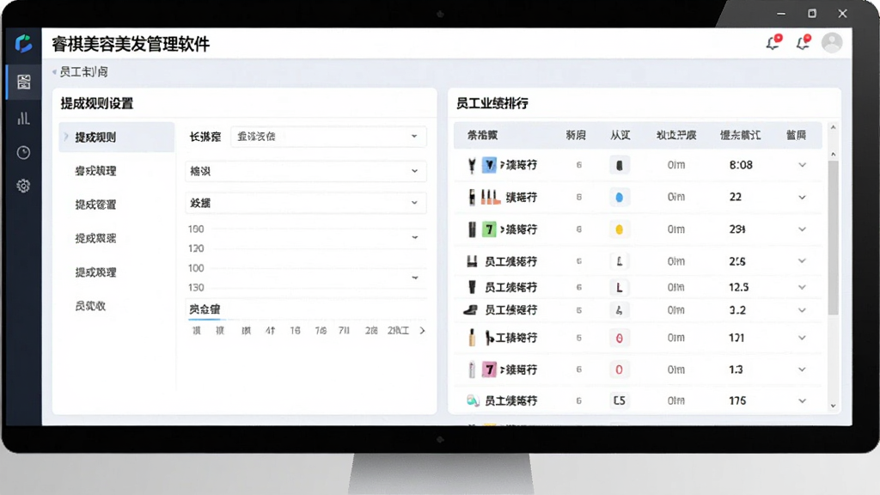Click the red 0 badge in the 1.3 row
This screenshot has width=880, height=495.
coord(619,370)
